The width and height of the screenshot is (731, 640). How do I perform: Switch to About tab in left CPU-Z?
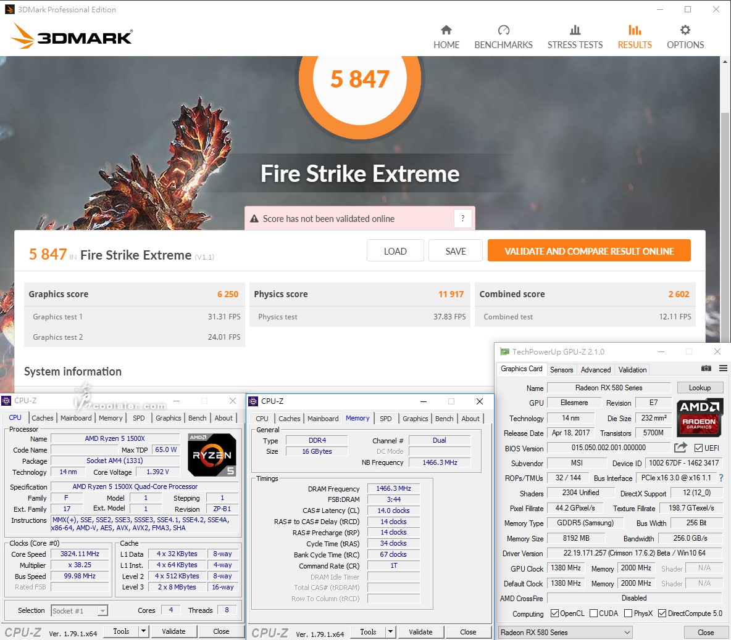point(223,418)
